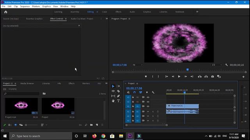Select the Track Select Forward tool
Image resolution: width=250 pixels, height=140 pixels.
(118, 86)
